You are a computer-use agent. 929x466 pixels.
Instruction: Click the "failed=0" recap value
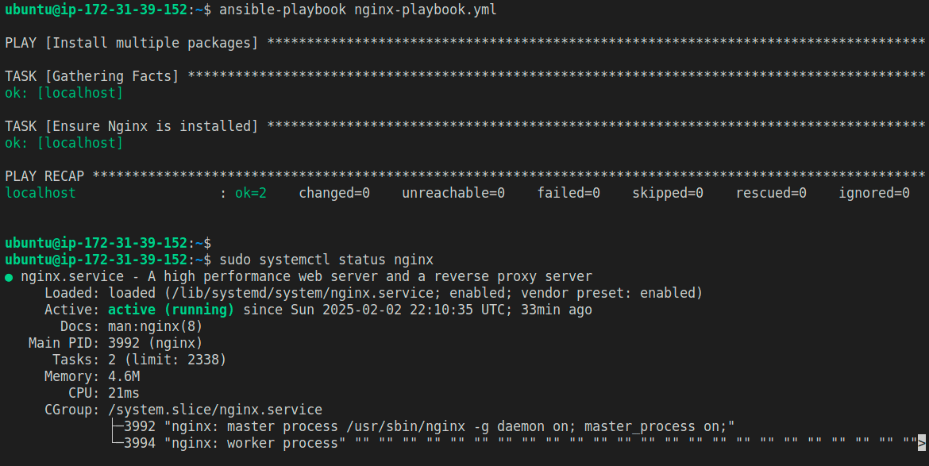(569, 193)
